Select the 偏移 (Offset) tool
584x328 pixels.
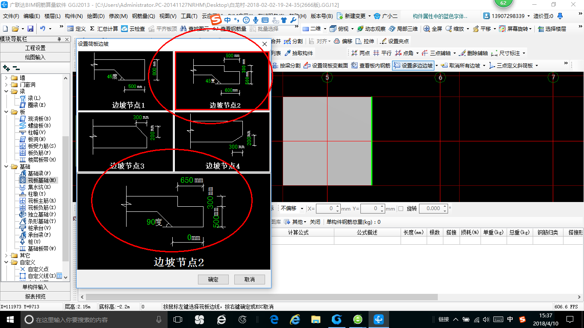tap(343, 41)
